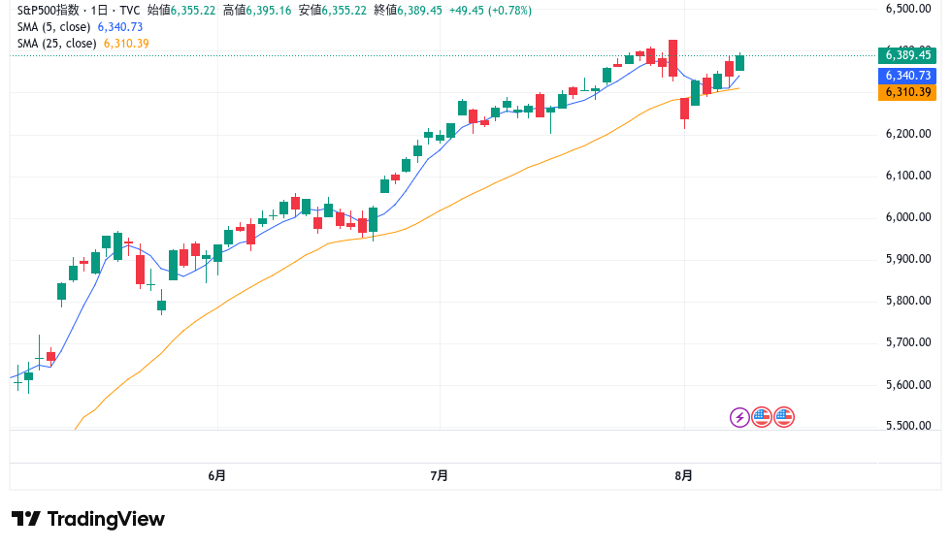The image size is (951, 548).
Task: Click the first US flag event icon
Action: 762,417
